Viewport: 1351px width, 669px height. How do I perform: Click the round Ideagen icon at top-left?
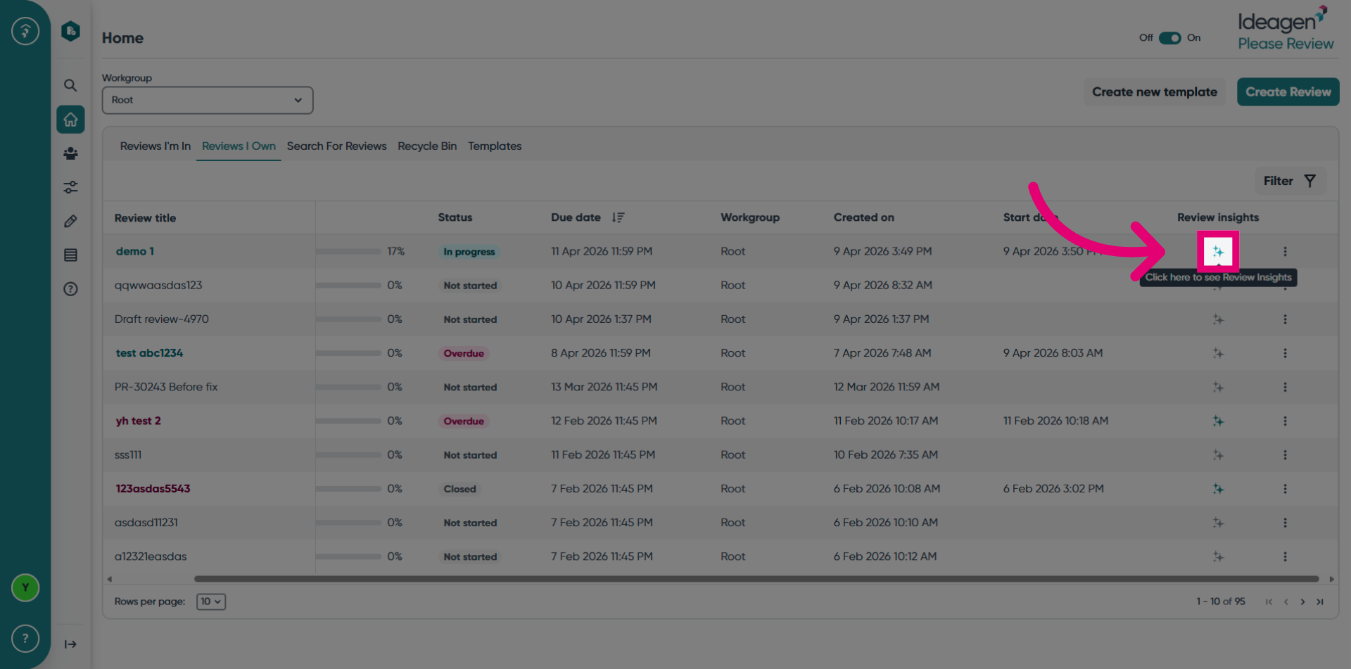[25, 31]
